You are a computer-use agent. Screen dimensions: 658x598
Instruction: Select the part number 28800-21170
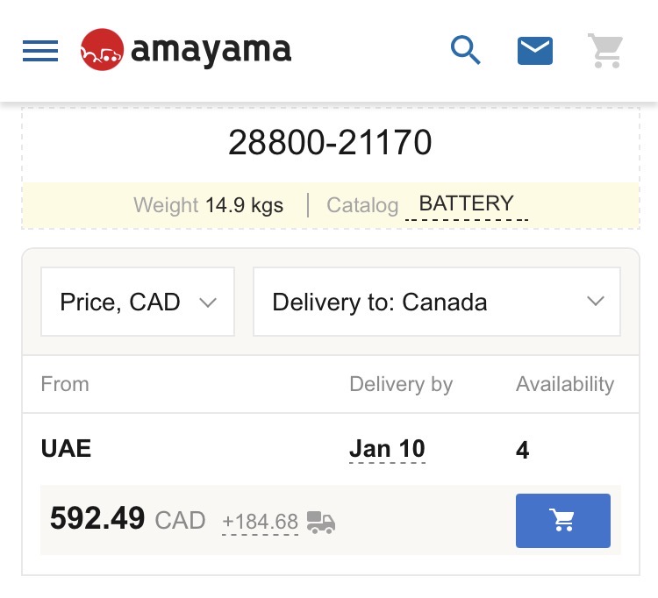coord(330,143)
